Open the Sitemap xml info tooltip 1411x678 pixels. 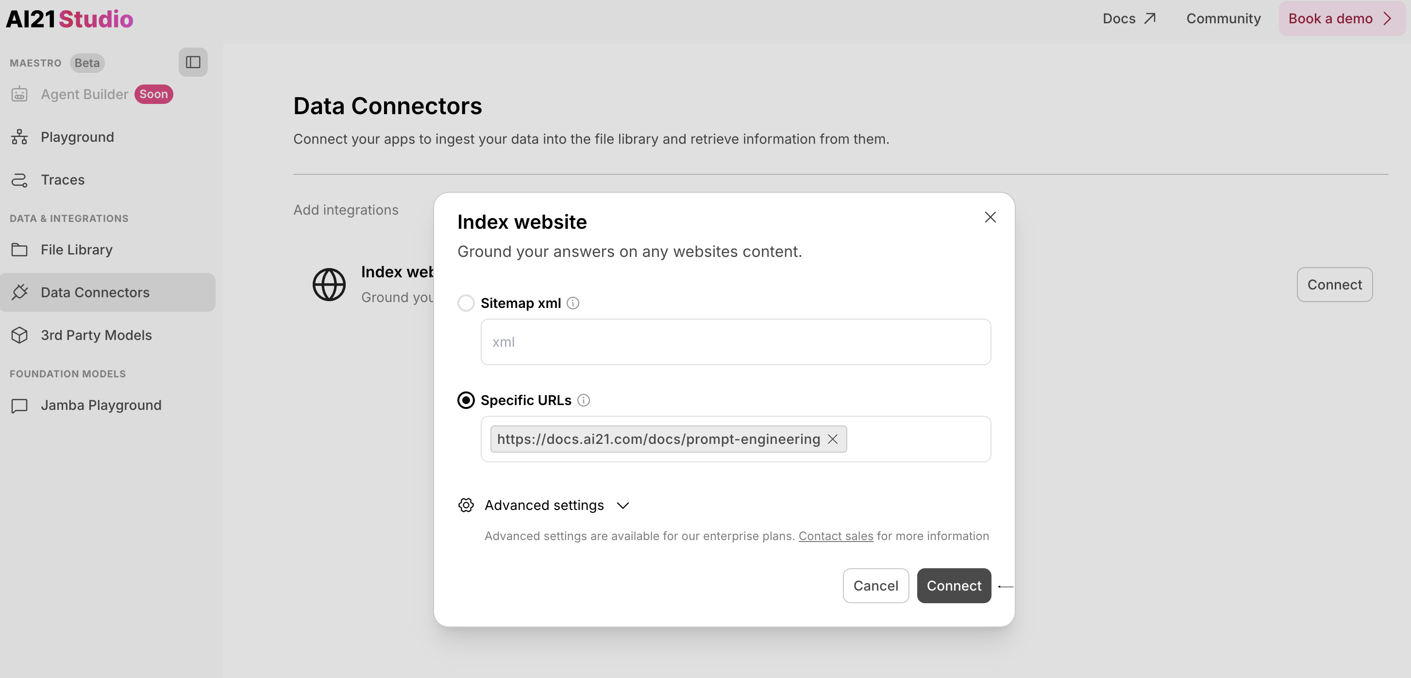pos(573,303)
